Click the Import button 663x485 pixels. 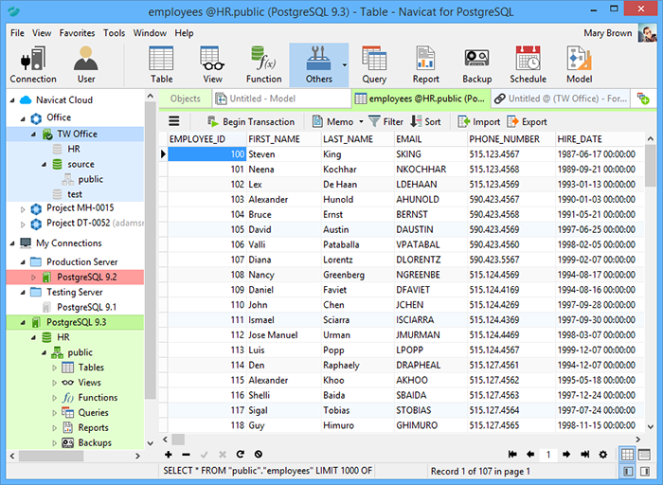(478, 122)
